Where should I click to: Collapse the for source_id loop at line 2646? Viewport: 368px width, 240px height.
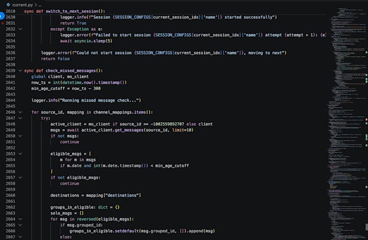(x=20, y=112)
